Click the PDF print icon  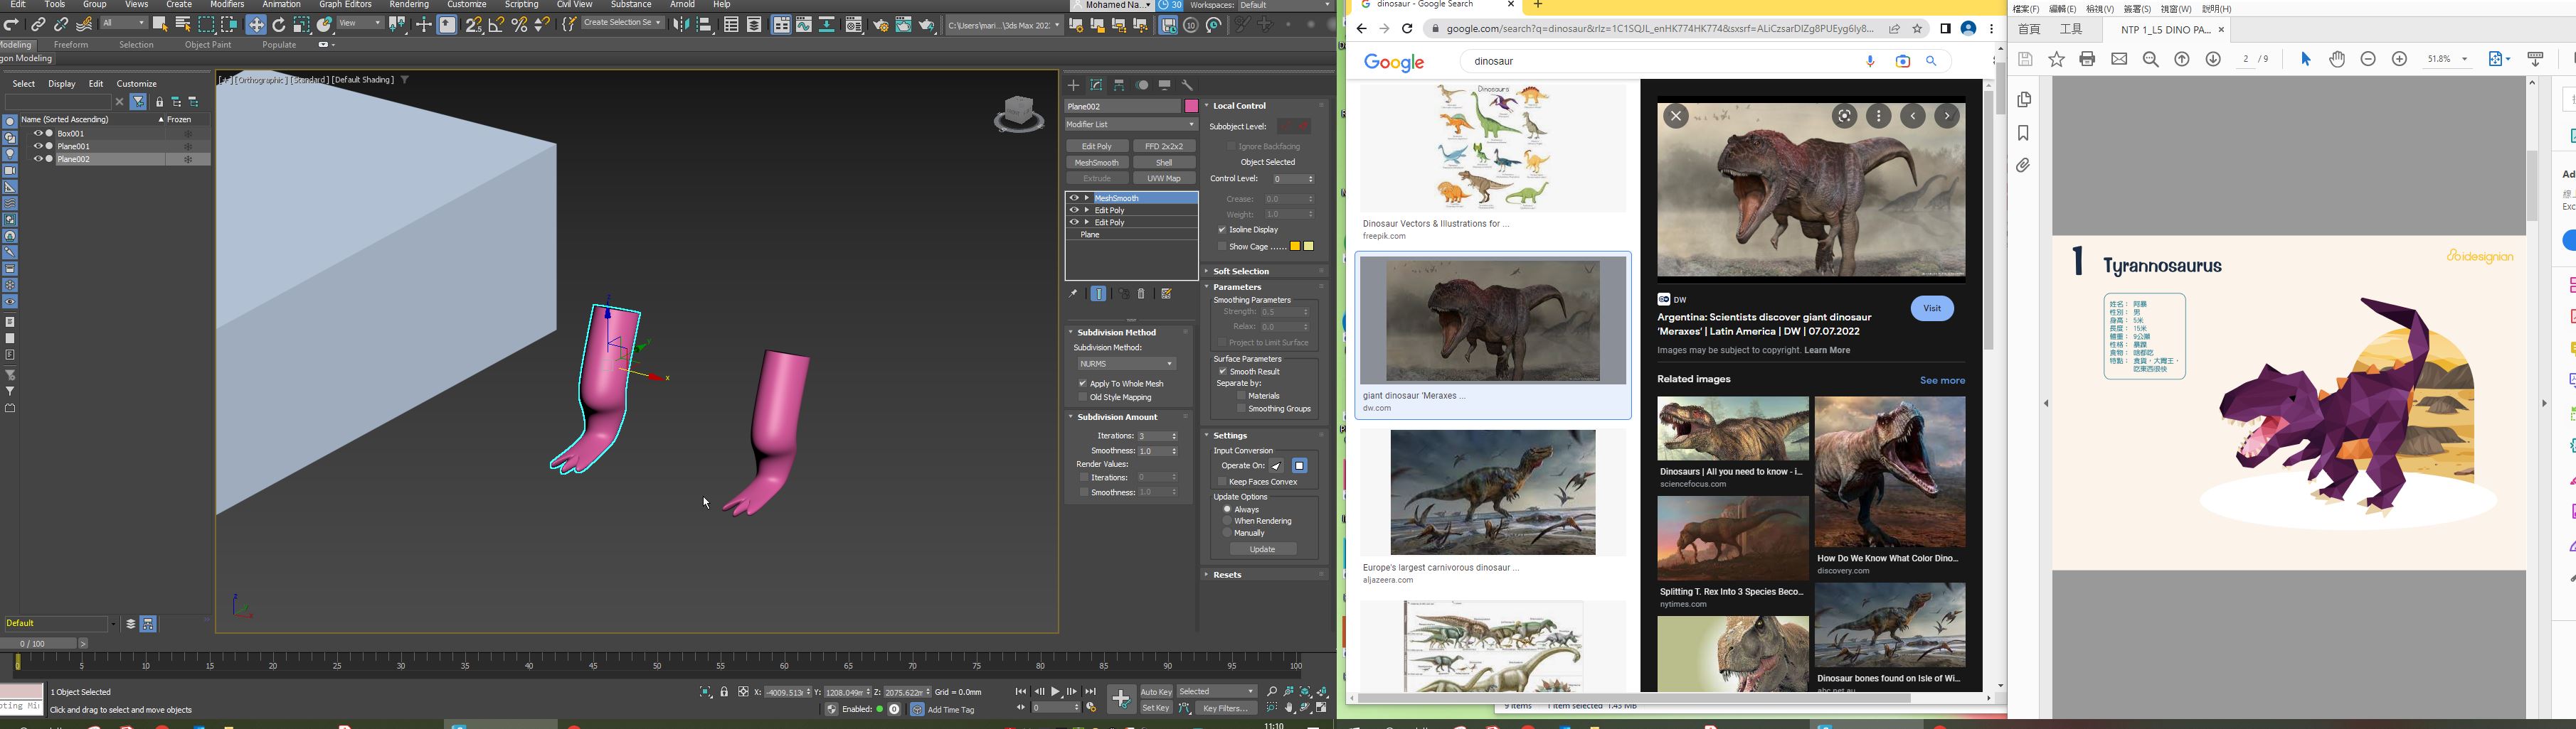tap(2087, 60)
